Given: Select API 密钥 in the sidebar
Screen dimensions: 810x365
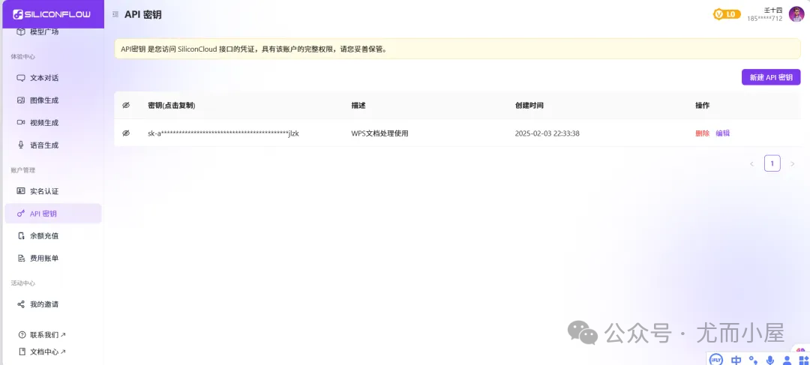Looking at the screenshot, I should [x=53, y=213].
